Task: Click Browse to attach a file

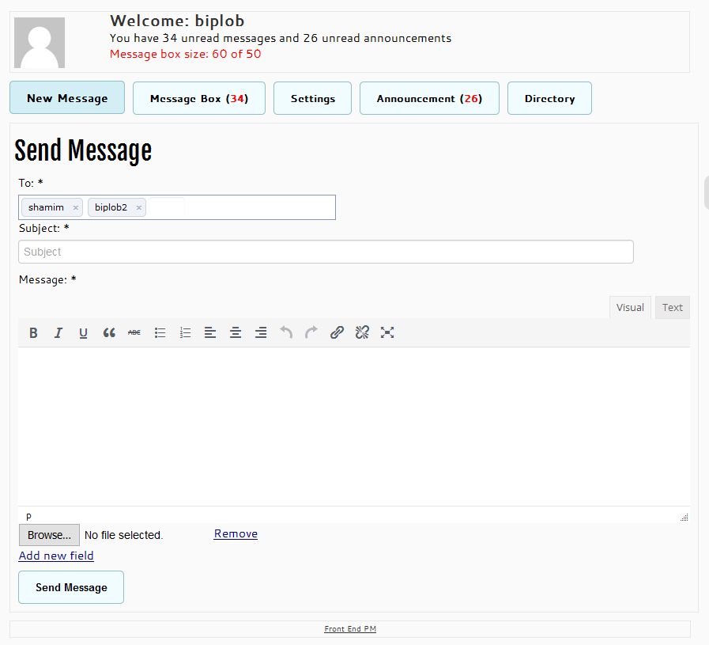Action: (x=49, y=535)
